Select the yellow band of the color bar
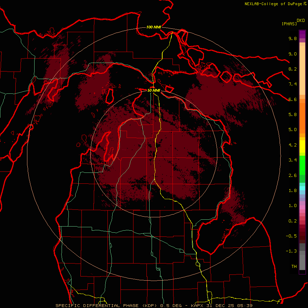The height and width of the screenshot is (308, 308). pos(302,146)
